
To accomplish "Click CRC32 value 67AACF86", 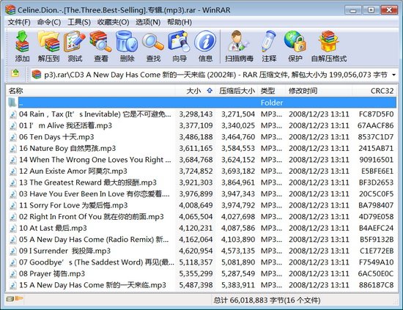I will coord(375,125).
